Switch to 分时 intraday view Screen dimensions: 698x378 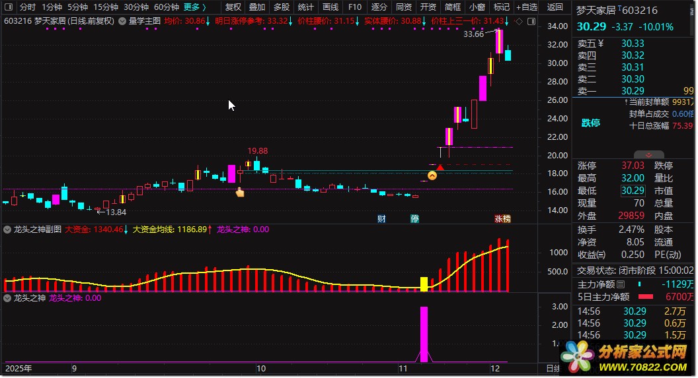(28, 7)
